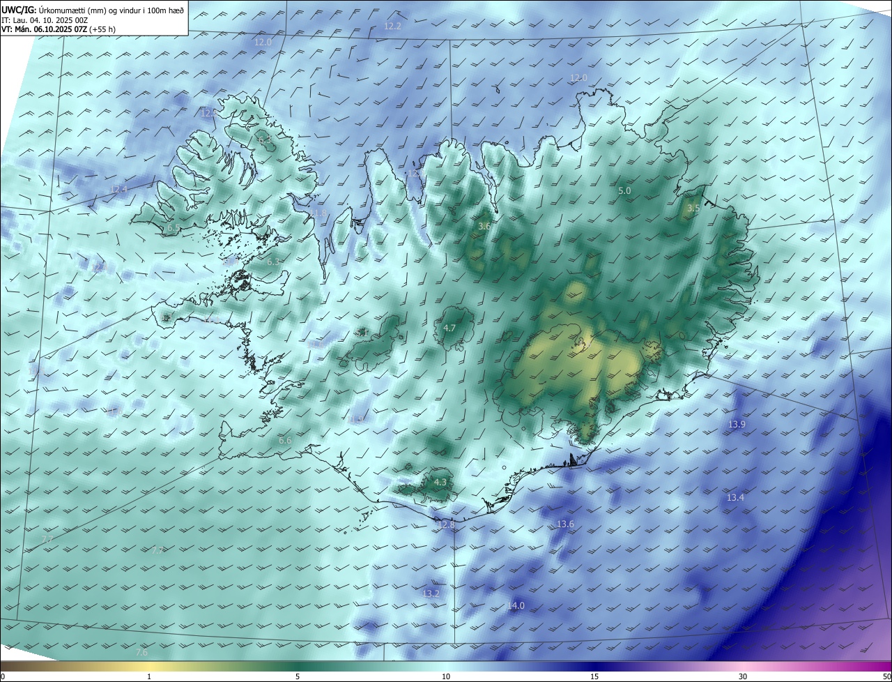Click the 12.4 value label
Screen dimensions: 892x682
[x=119, y=189]
